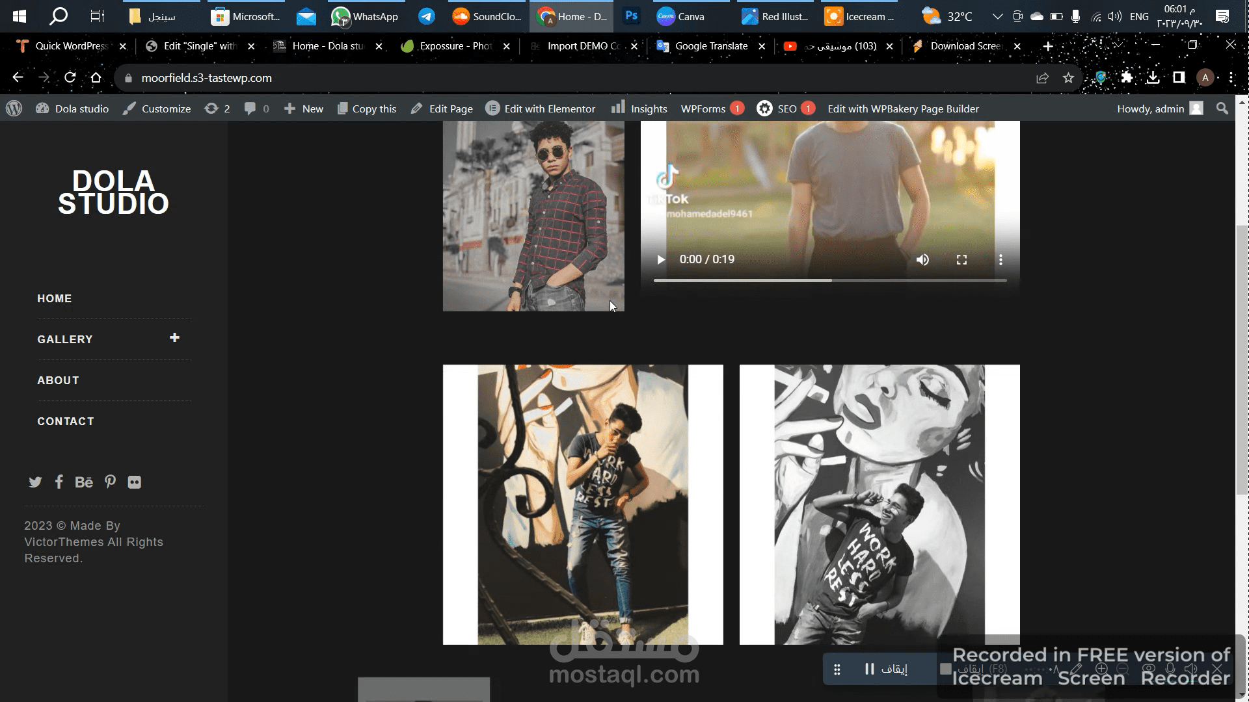
Task: Click the black-and-white portrait thumbnail
Action: click(x=880, y=504)
